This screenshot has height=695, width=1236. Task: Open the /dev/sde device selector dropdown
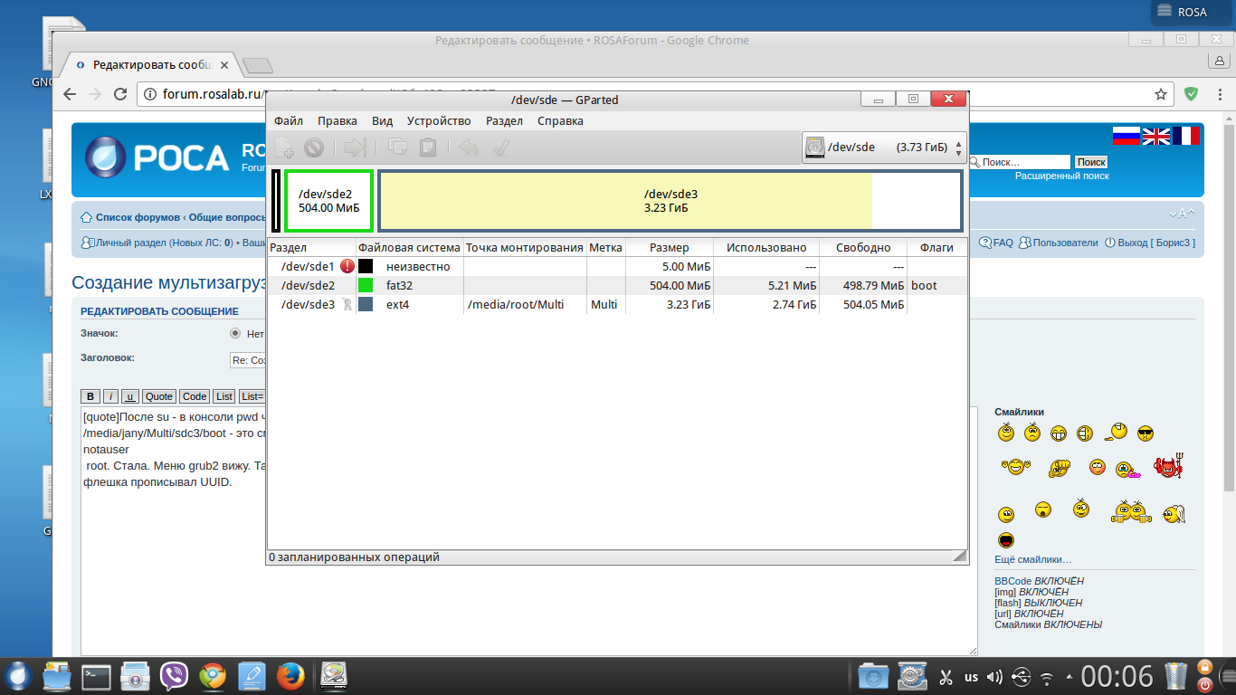pyautogui.click(x=884, y=148)
